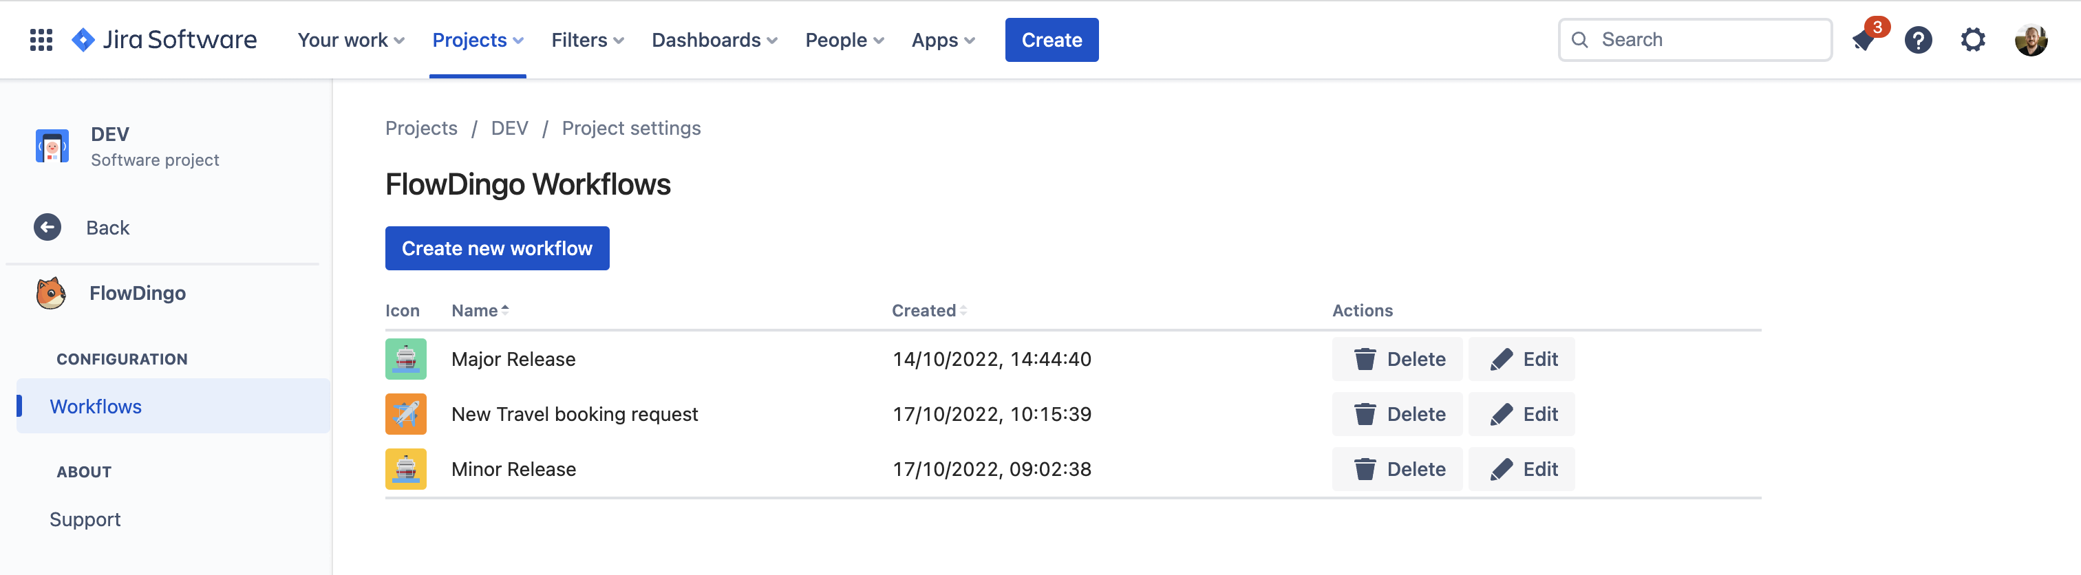
Task: Click the blue Create button
Action: point(1052,40)
